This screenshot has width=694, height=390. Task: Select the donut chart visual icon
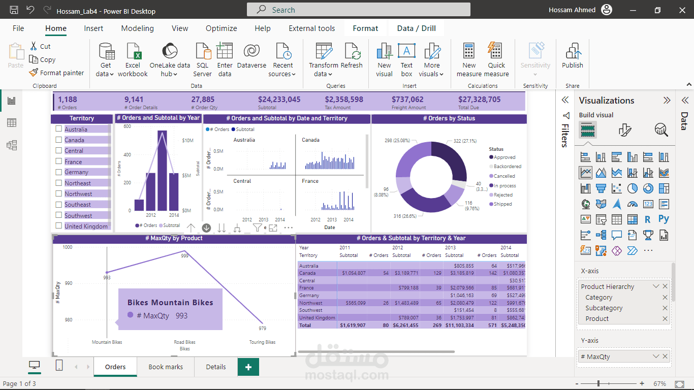click(648, 188)
